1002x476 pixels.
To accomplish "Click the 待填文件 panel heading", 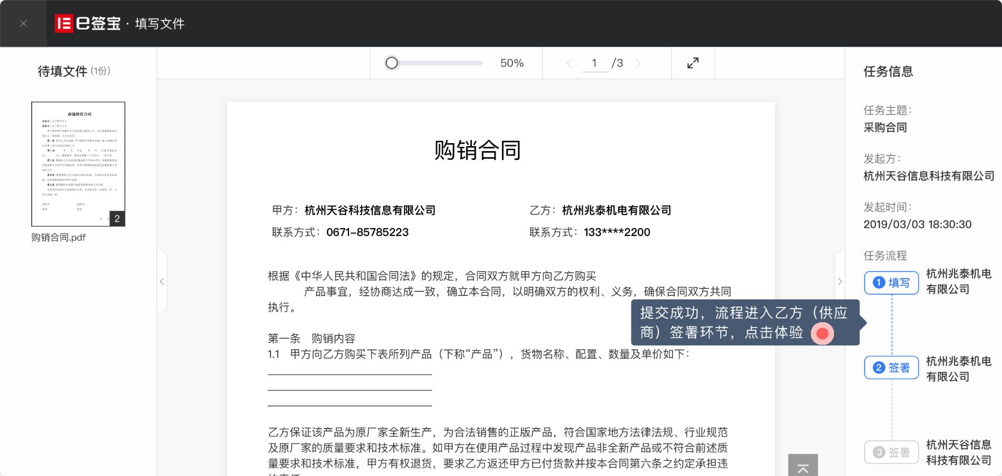I will [62, 72].
